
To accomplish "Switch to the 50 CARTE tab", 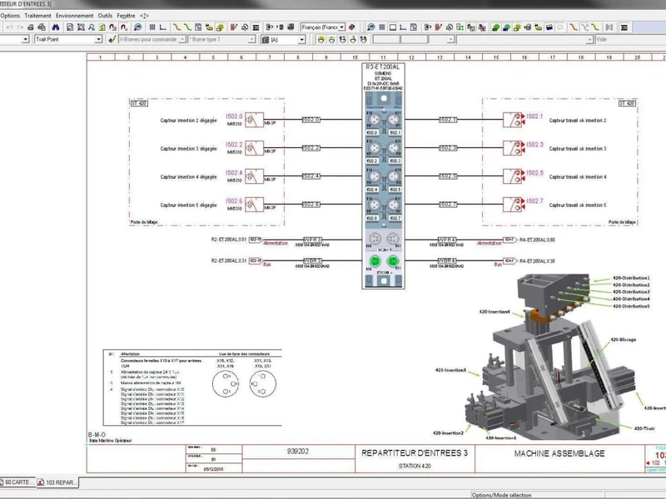I will [x=18, y=482].
